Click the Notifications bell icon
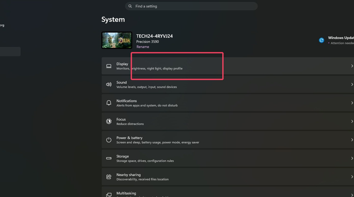Screen dimensions: 354x197 [109, 103]
